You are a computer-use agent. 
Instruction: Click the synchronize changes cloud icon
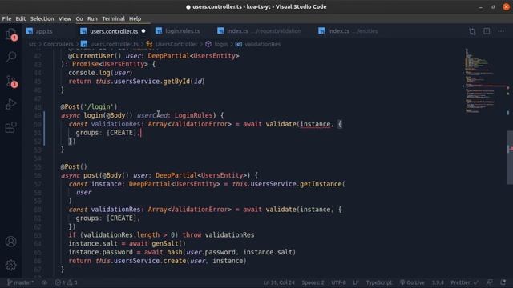45,282
